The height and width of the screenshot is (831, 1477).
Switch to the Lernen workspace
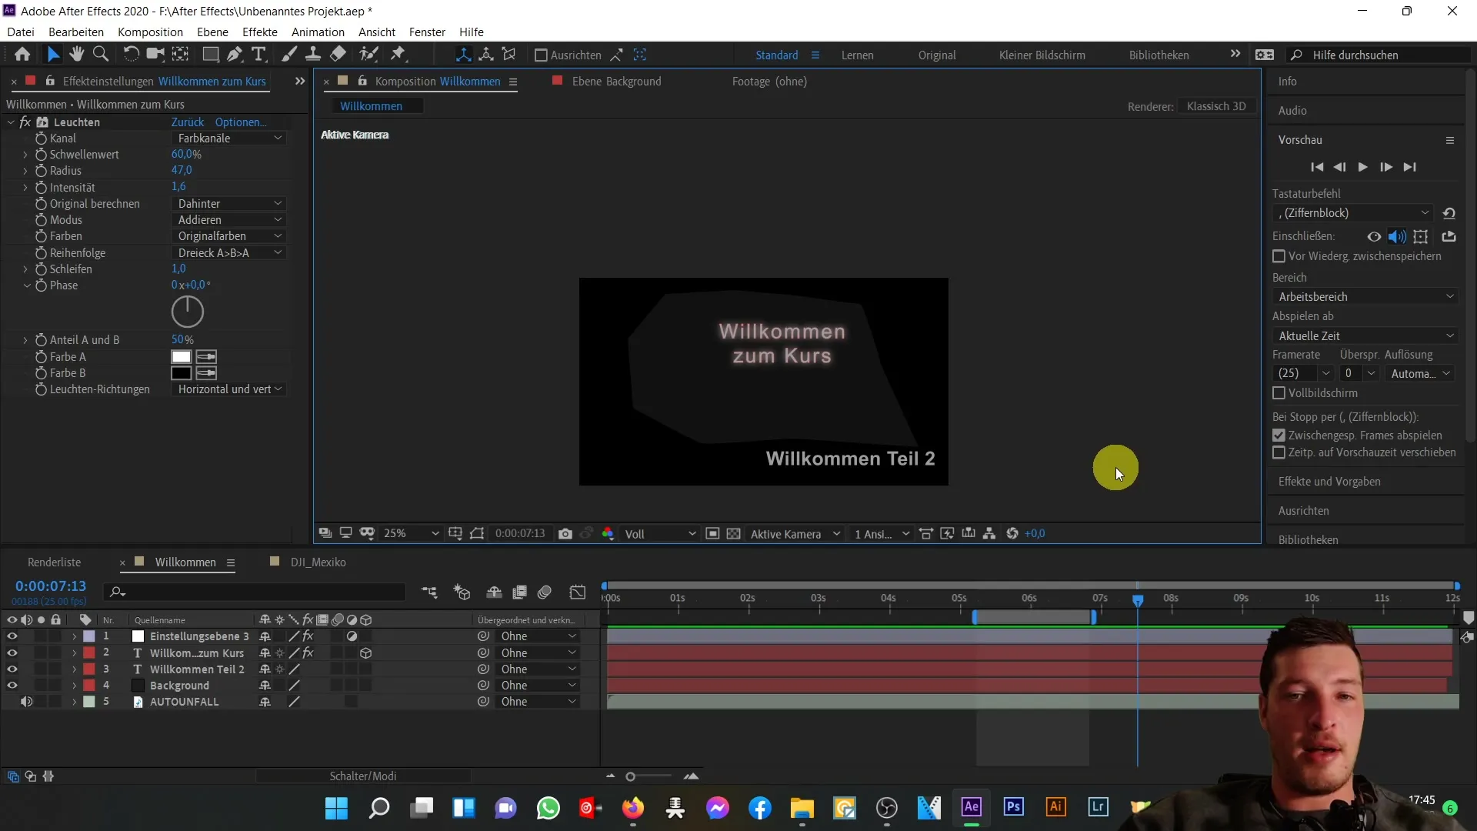857,55
